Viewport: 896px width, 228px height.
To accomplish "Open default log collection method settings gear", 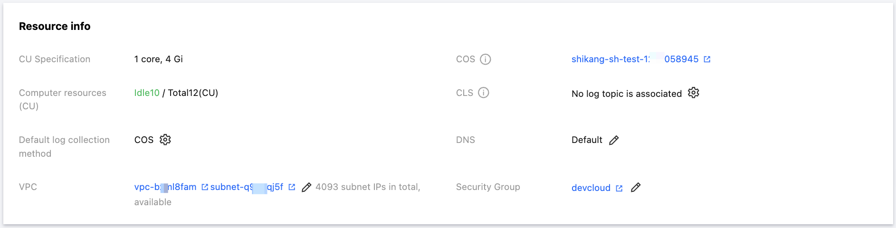I will tap(165, 140).
